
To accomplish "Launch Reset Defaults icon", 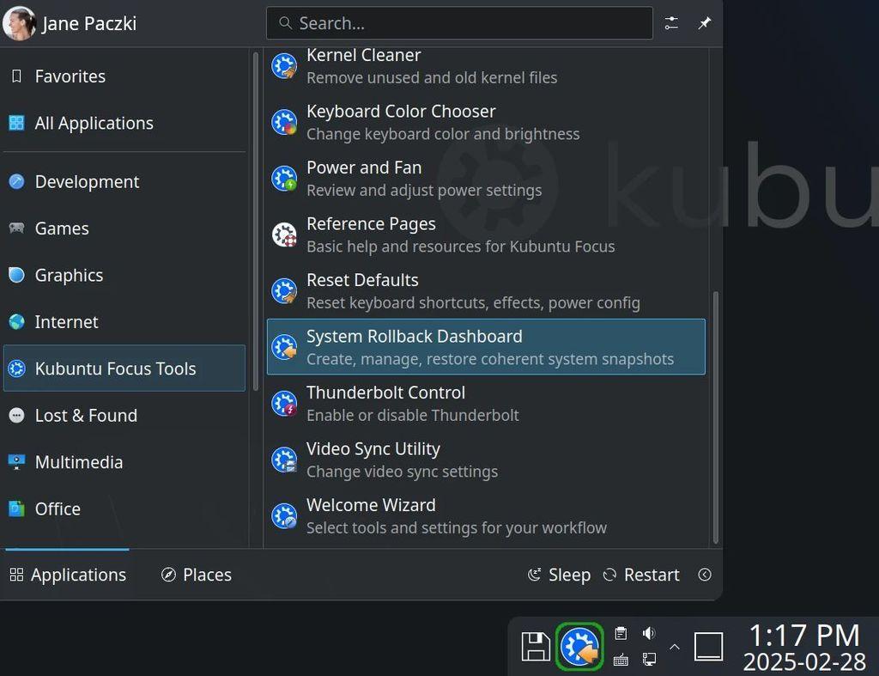I will click(x=284, y=290).
